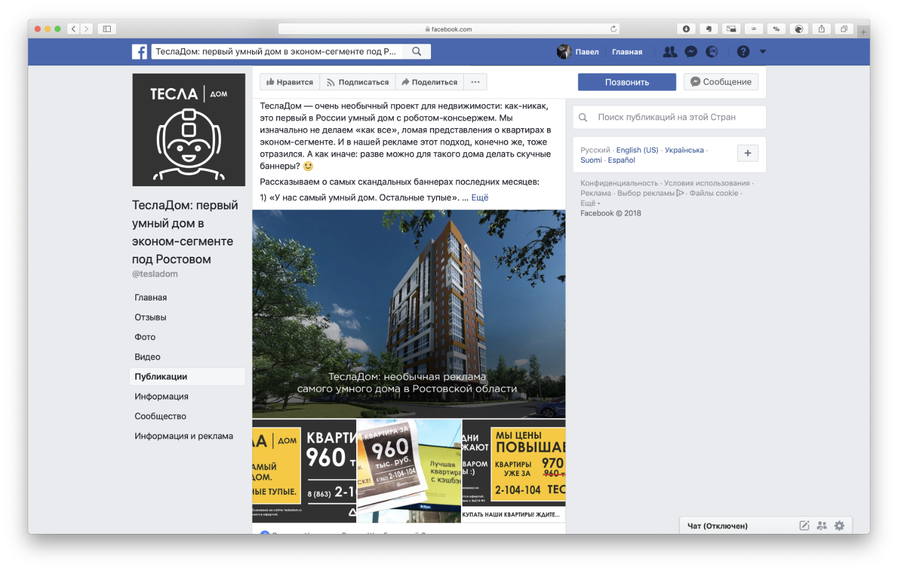Show all tabs overview icon

844,29
